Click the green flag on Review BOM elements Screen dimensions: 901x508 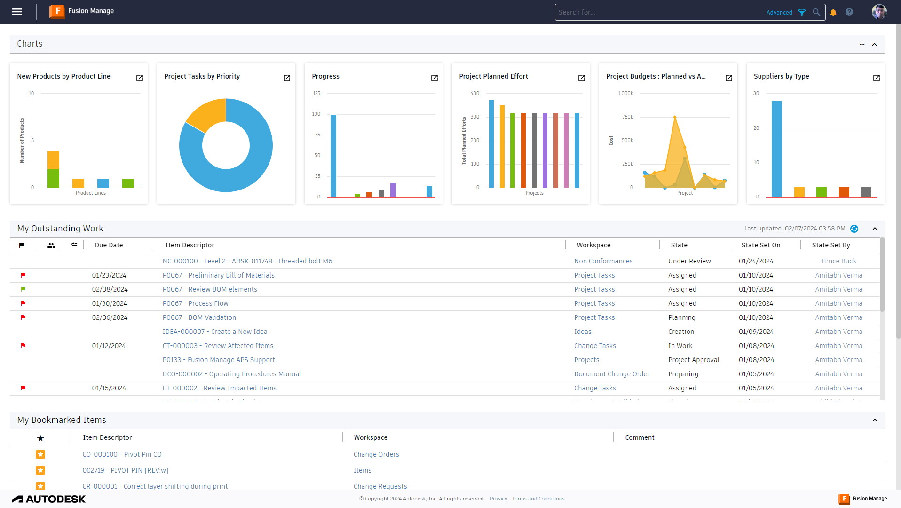pyautogui.click(x=23, y=289)
